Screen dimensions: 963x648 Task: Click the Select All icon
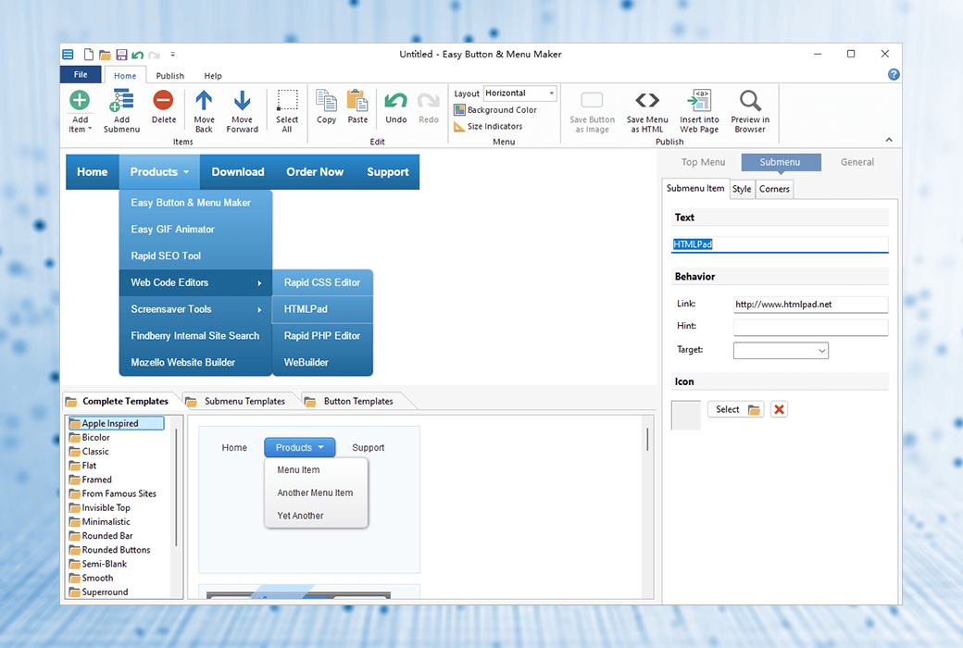click(287, 99)
